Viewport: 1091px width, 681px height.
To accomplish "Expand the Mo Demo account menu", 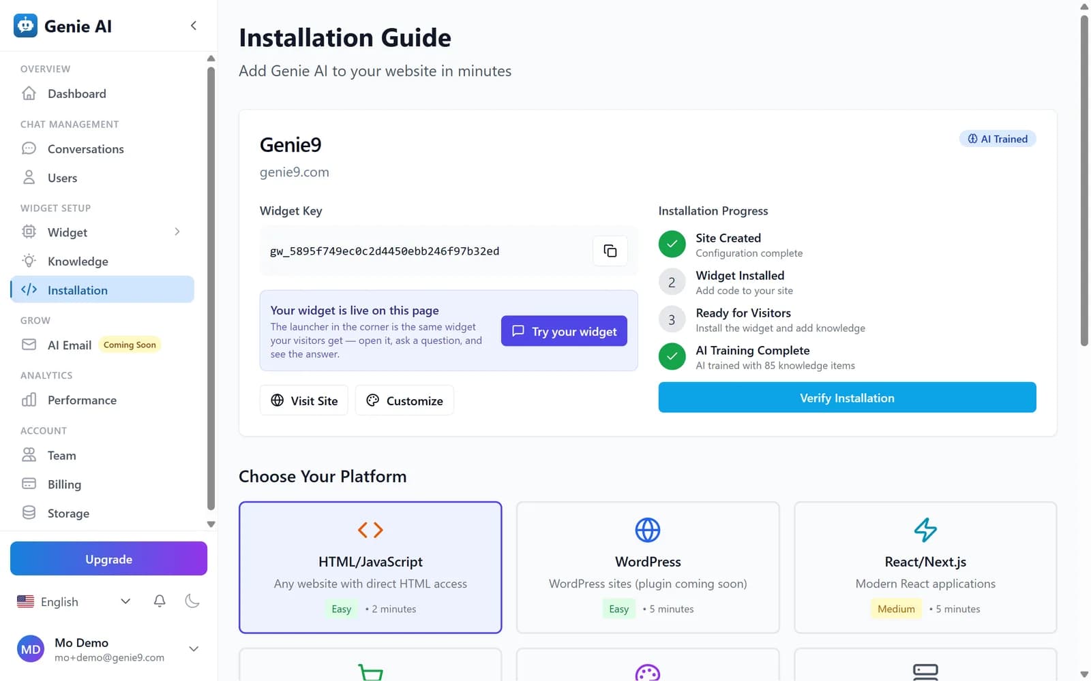I will point(194,649).
